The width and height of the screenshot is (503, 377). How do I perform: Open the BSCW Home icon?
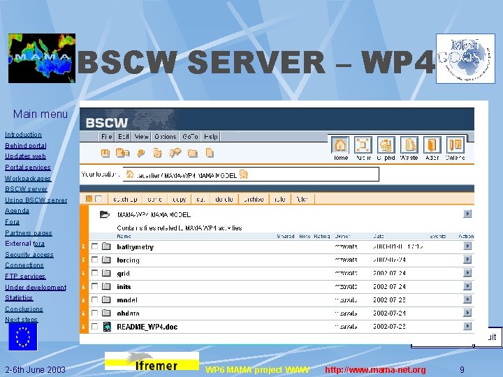point(340,145)
